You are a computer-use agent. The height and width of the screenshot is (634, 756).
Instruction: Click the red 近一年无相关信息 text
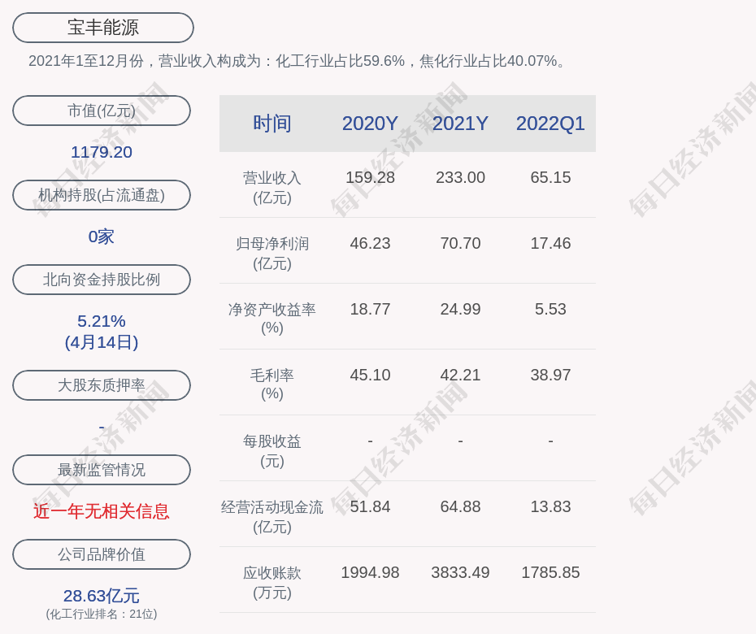102,511
